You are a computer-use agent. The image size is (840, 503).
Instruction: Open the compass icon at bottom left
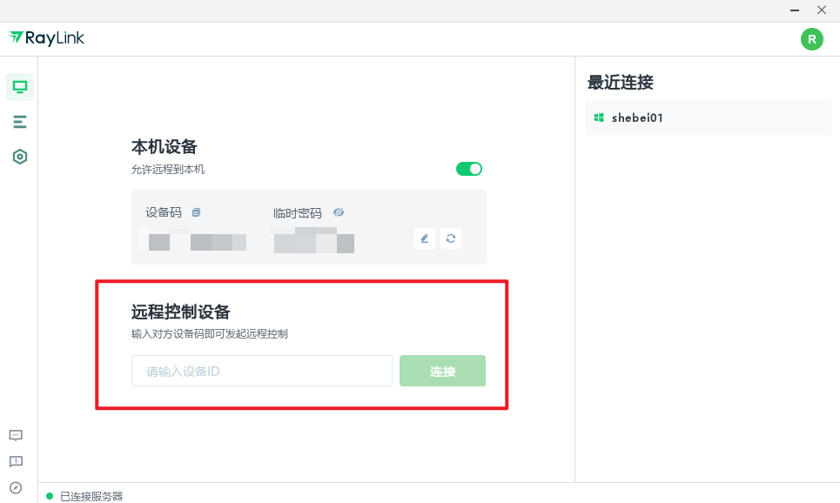[x=15, y=487]
